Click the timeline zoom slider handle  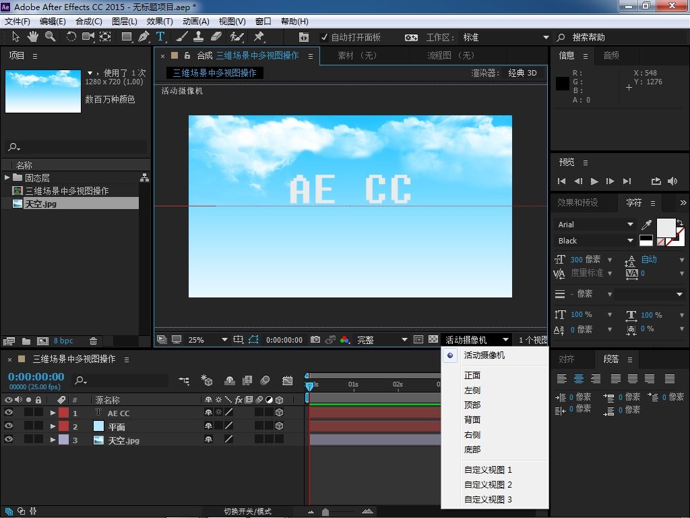point(325,511)
